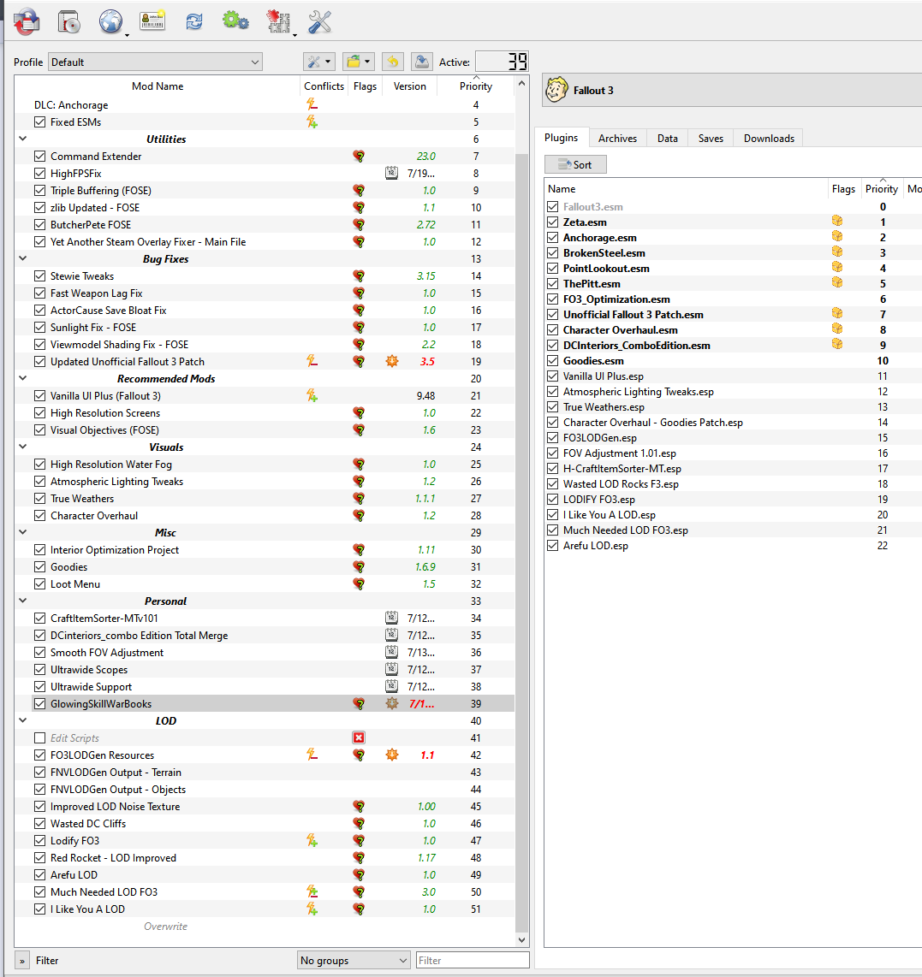
Task: Disable the Loot Menu mod checkbox
Action: (40, 583)
